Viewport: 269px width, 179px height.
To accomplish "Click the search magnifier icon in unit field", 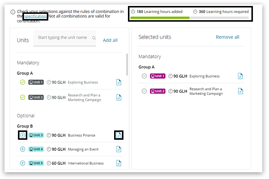I will tap(94, 38).
